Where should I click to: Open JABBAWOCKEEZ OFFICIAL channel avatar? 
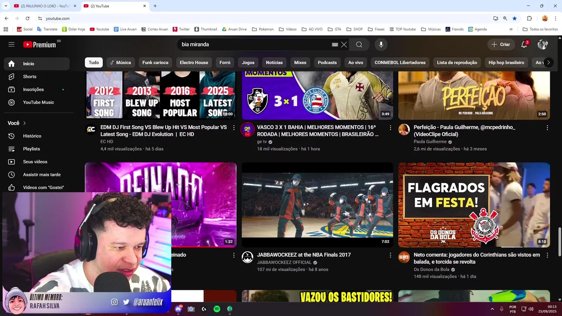[x=247, y=257]
